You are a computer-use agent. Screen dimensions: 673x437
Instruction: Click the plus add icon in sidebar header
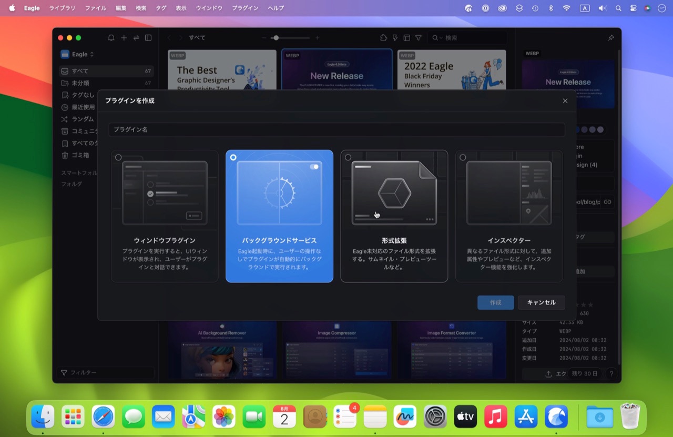click(124, 38)
